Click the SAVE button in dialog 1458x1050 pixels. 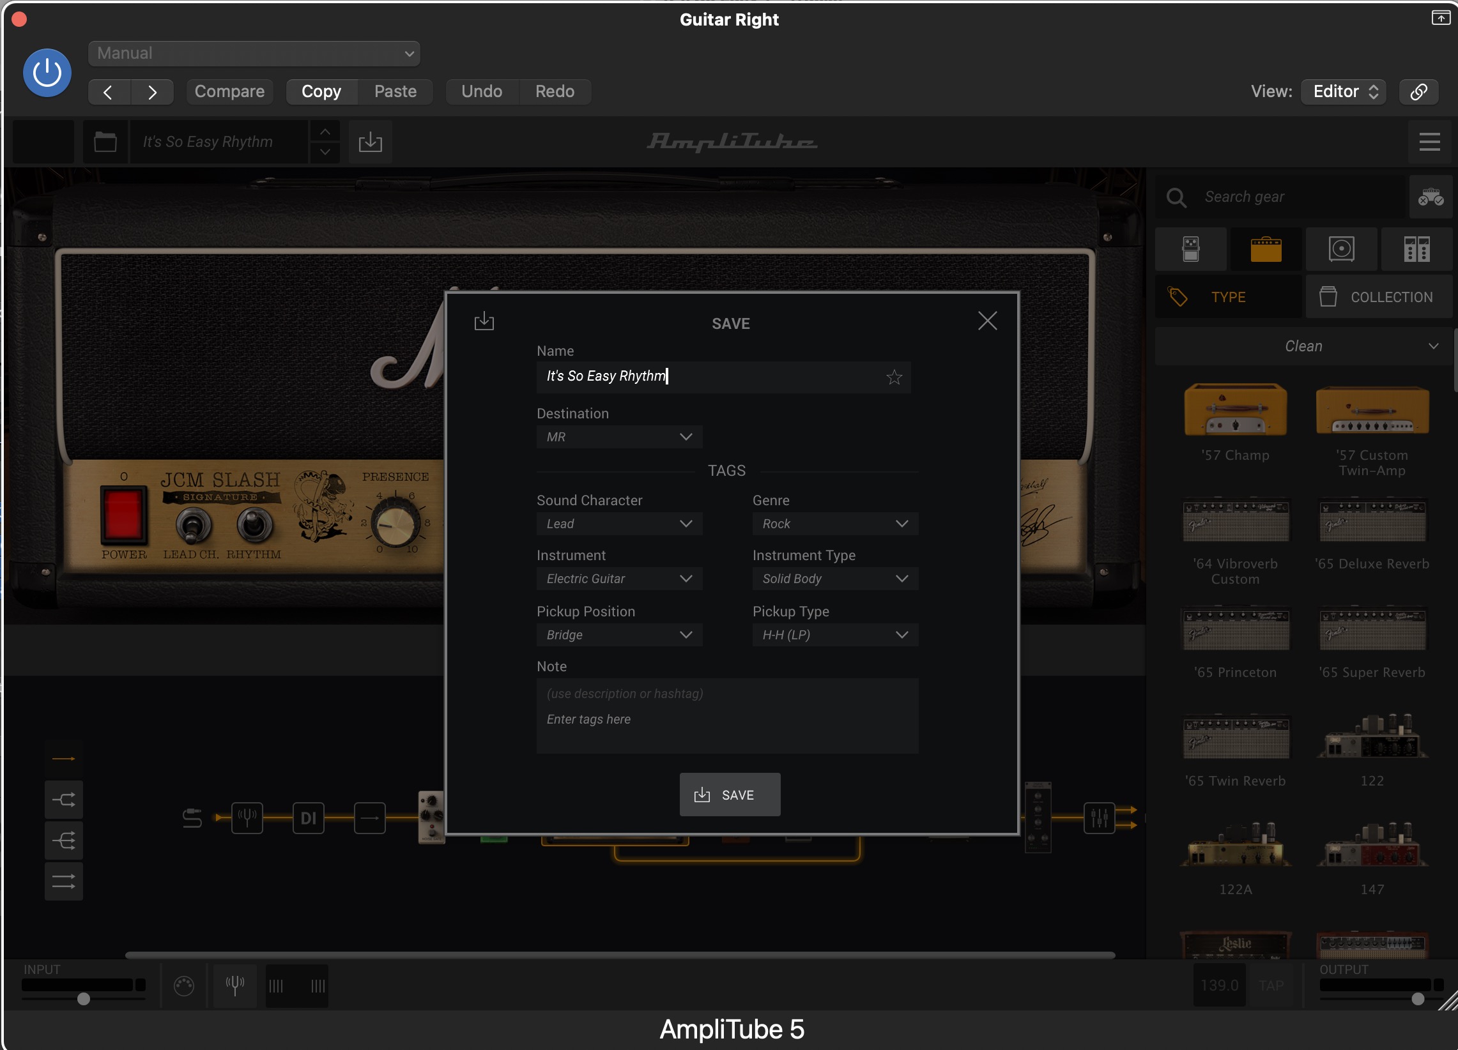click(730, 795)
